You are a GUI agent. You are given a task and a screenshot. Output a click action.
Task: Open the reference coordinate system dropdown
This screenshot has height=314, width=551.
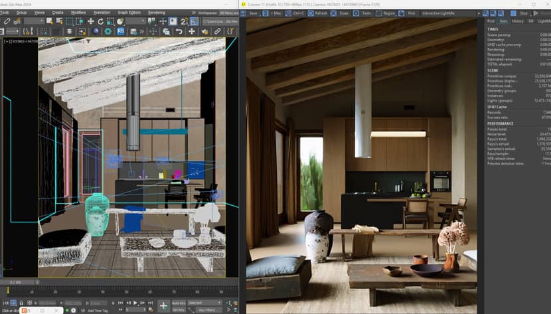coord(135,21)
